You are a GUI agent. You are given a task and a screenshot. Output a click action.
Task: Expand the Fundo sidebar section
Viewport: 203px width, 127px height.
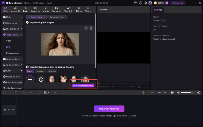point(13,70)
